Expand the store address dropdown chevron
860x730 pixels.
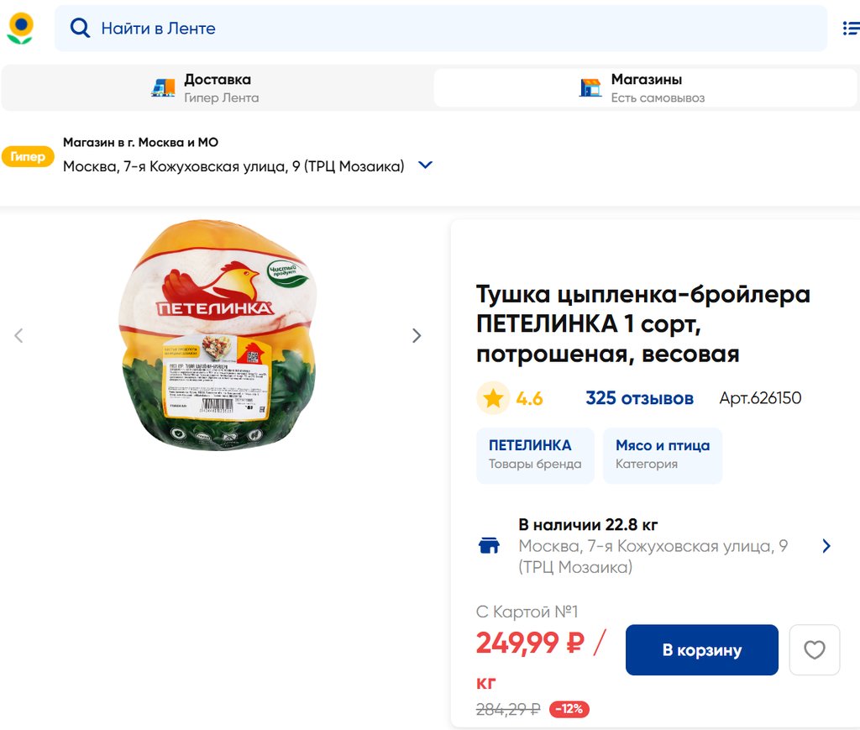425,165
